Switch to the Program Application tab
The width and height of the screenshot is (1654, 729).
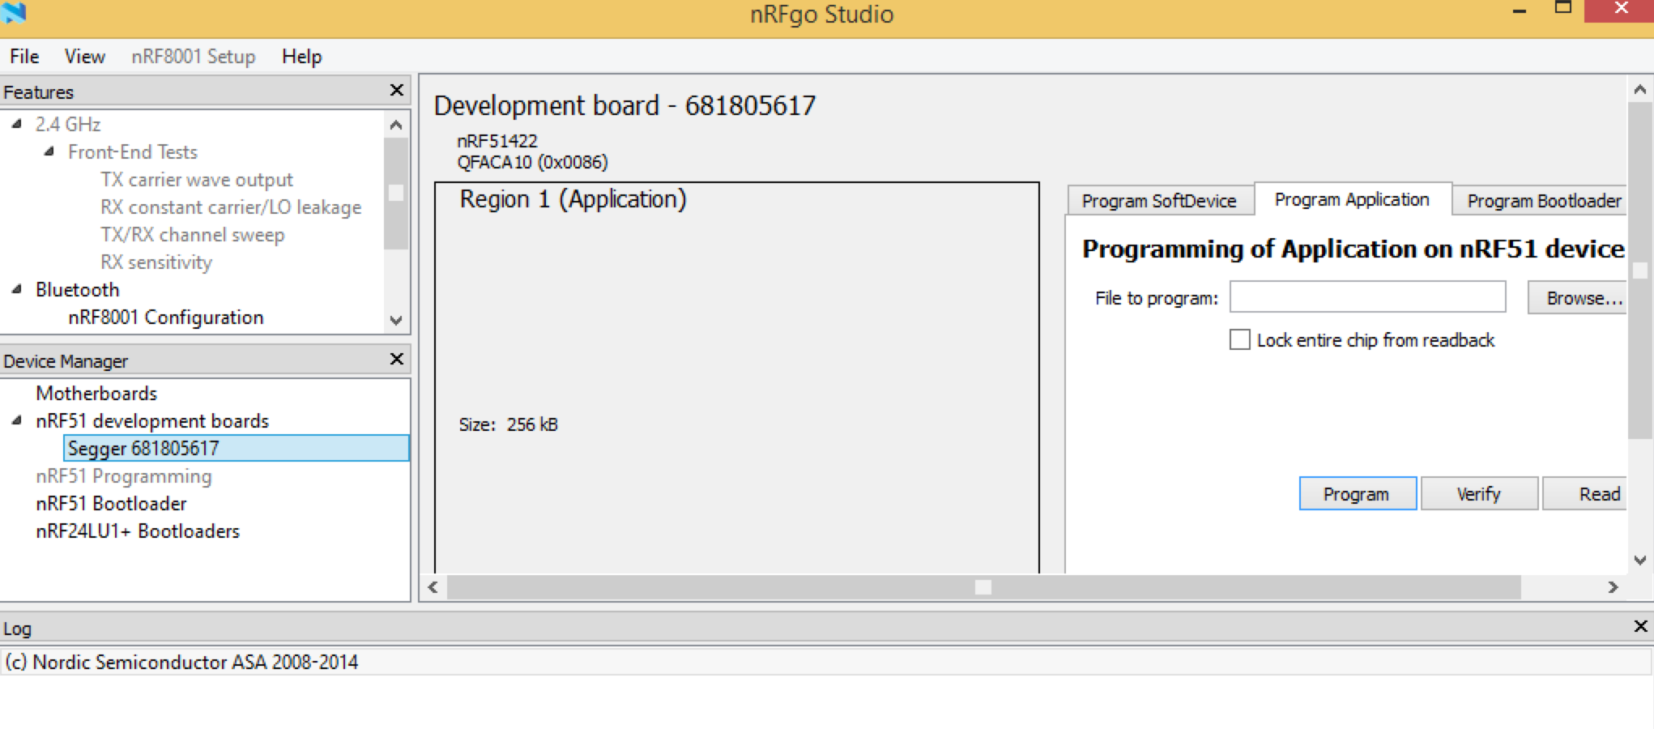click(1352, 199)
